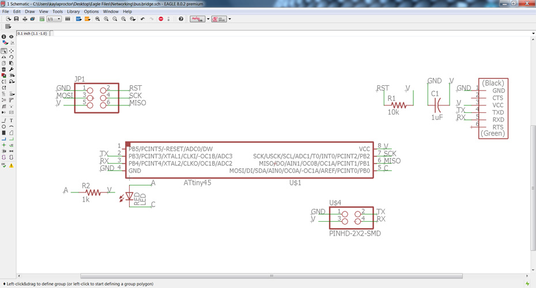Open the Display layers tool
536x288 pixels.
(4, 43)
